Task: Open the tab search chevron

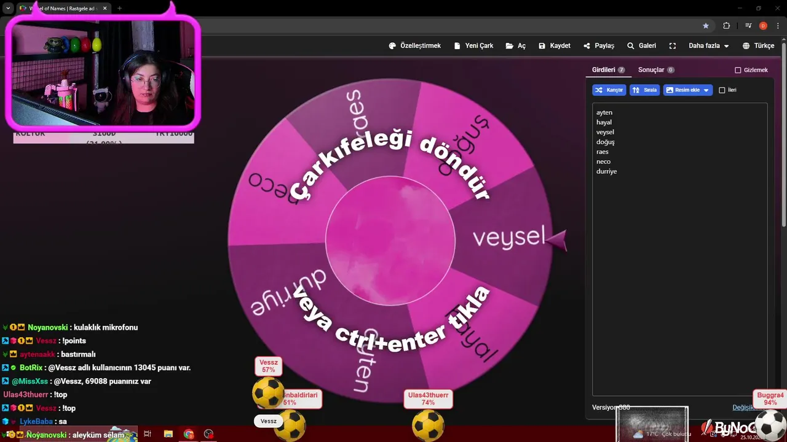Action: [8, 8]
